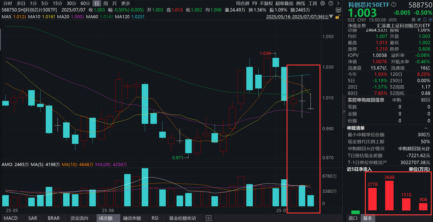Add an indicator via the plus tab icon
The image size is (433, 222).
pyautogui.click(x=208, y=218)
